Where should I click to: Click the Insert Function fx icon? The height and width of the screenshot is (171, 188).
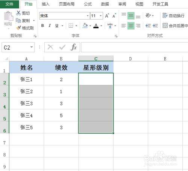point(74,47)
